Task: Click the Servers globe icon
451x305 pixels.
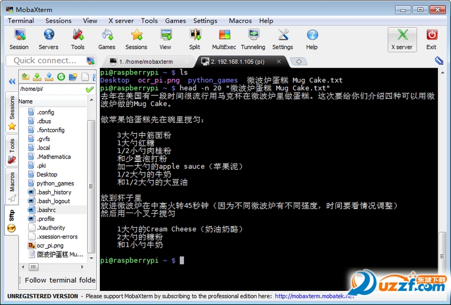Action: 48,39
